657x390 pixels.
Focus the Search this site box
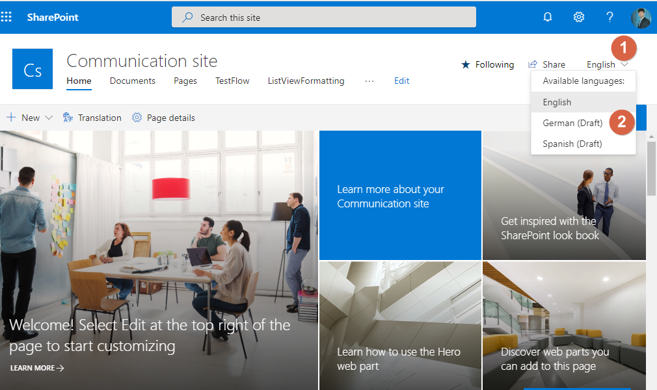pyautogui.click(x=323, y=17)
